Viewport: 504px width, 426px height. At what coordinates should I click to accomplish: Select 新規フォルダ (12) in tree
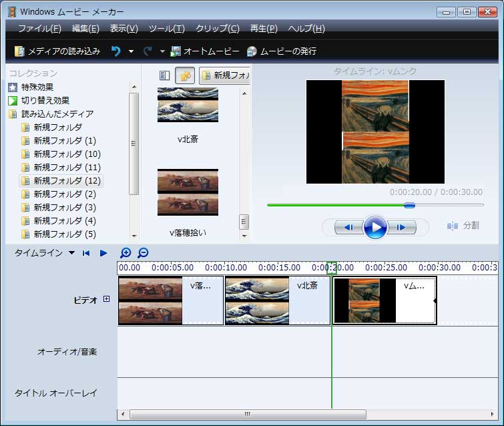(x=61, y=181)
